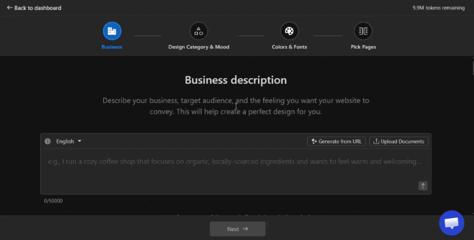Switch to the Design Category & Mood label
The height and width of the screenshot is (240, 474).
(x=198, y=47)
